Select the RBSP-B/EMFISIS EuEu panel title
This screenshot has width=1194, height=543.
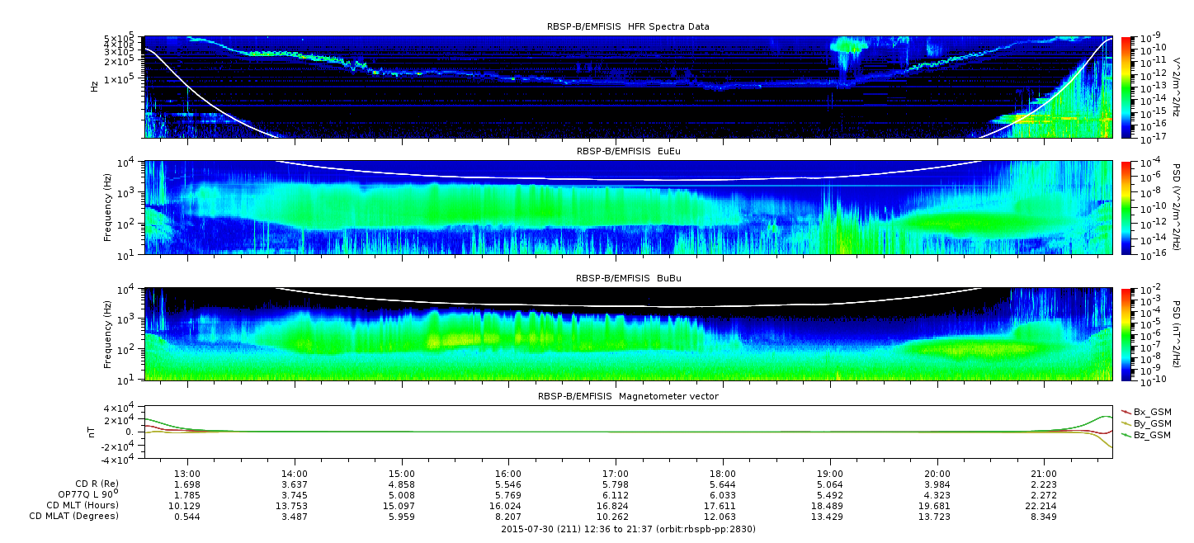click(x=628, y=151)
